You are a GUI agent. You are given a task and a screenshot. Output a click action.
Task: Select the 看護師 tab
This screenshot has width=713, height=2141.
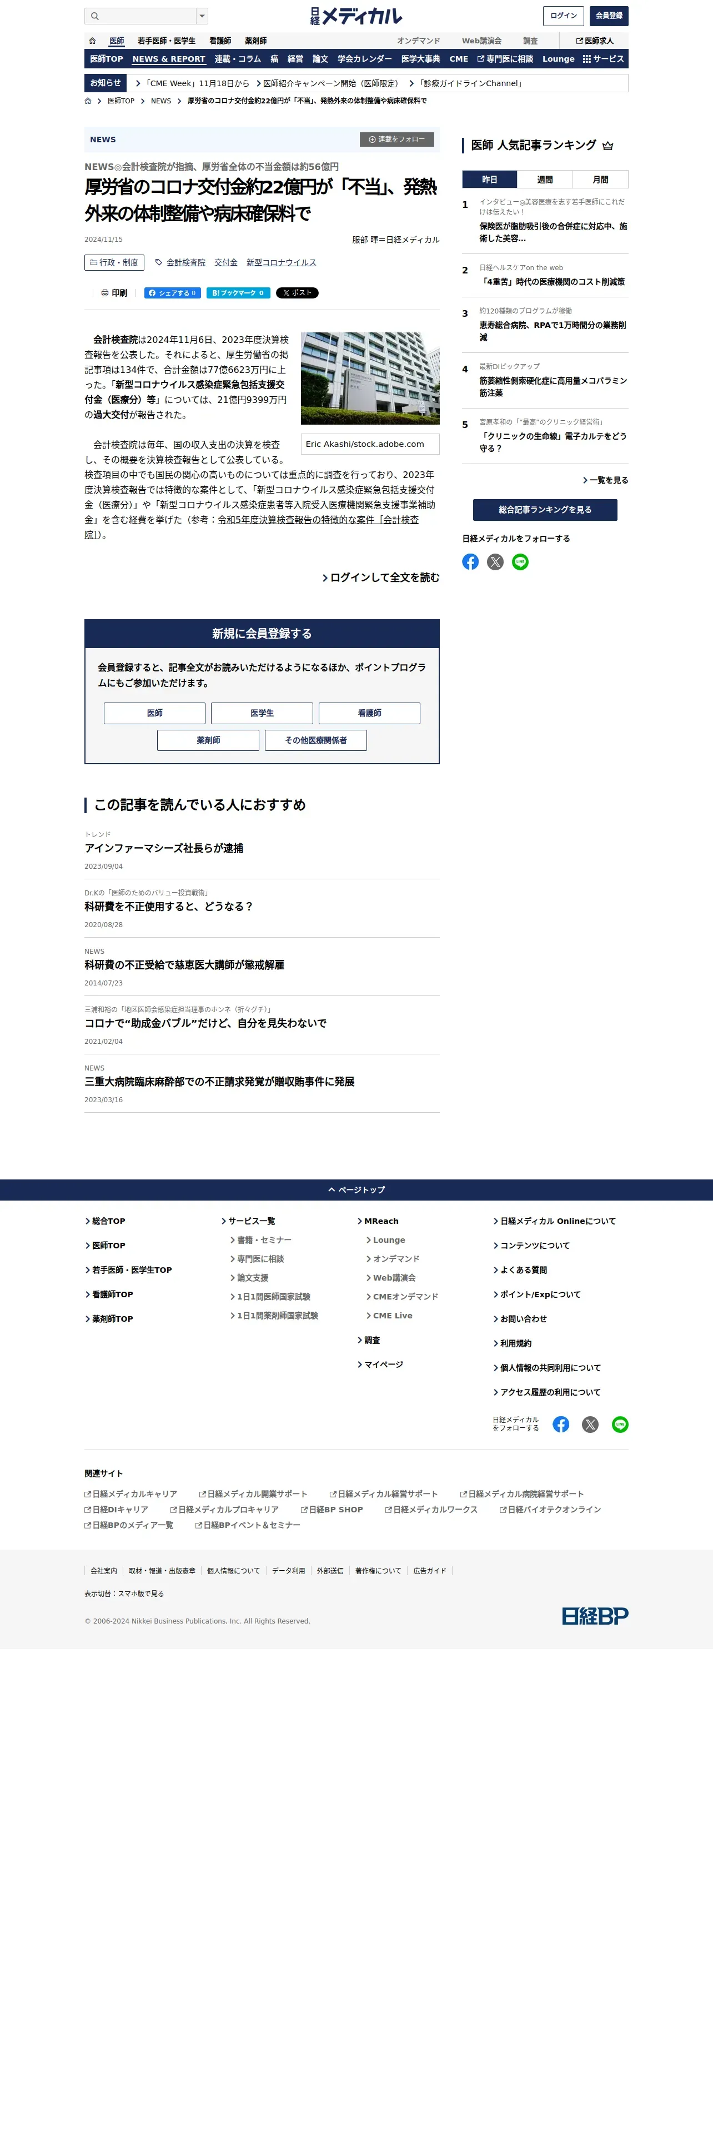(x=220, y=41)
